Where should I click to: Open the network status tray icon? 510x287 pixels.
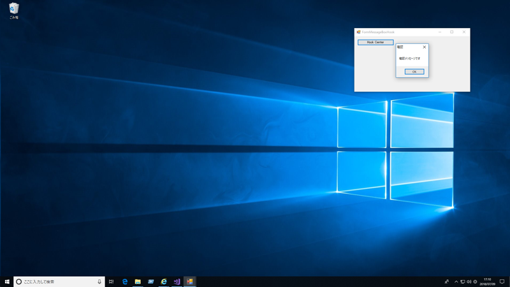[462, 282]
